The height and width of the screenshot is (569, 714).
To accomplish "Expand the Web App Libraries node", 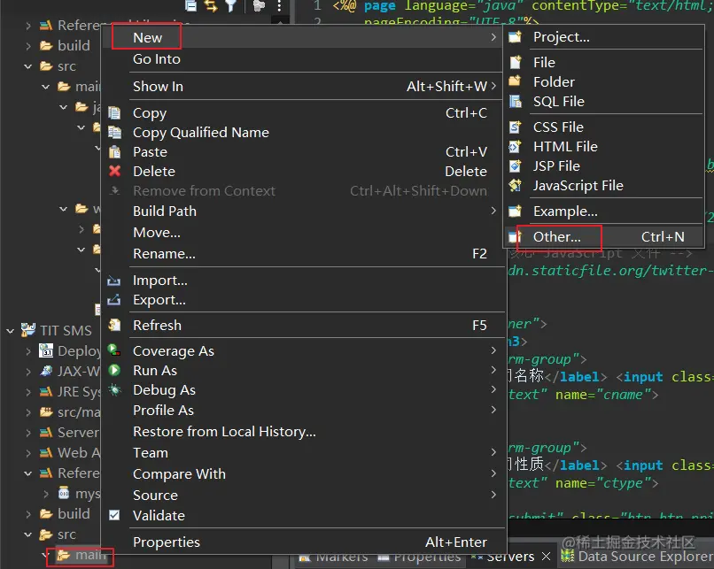I will pyautogui.click(x=28, y=453).
